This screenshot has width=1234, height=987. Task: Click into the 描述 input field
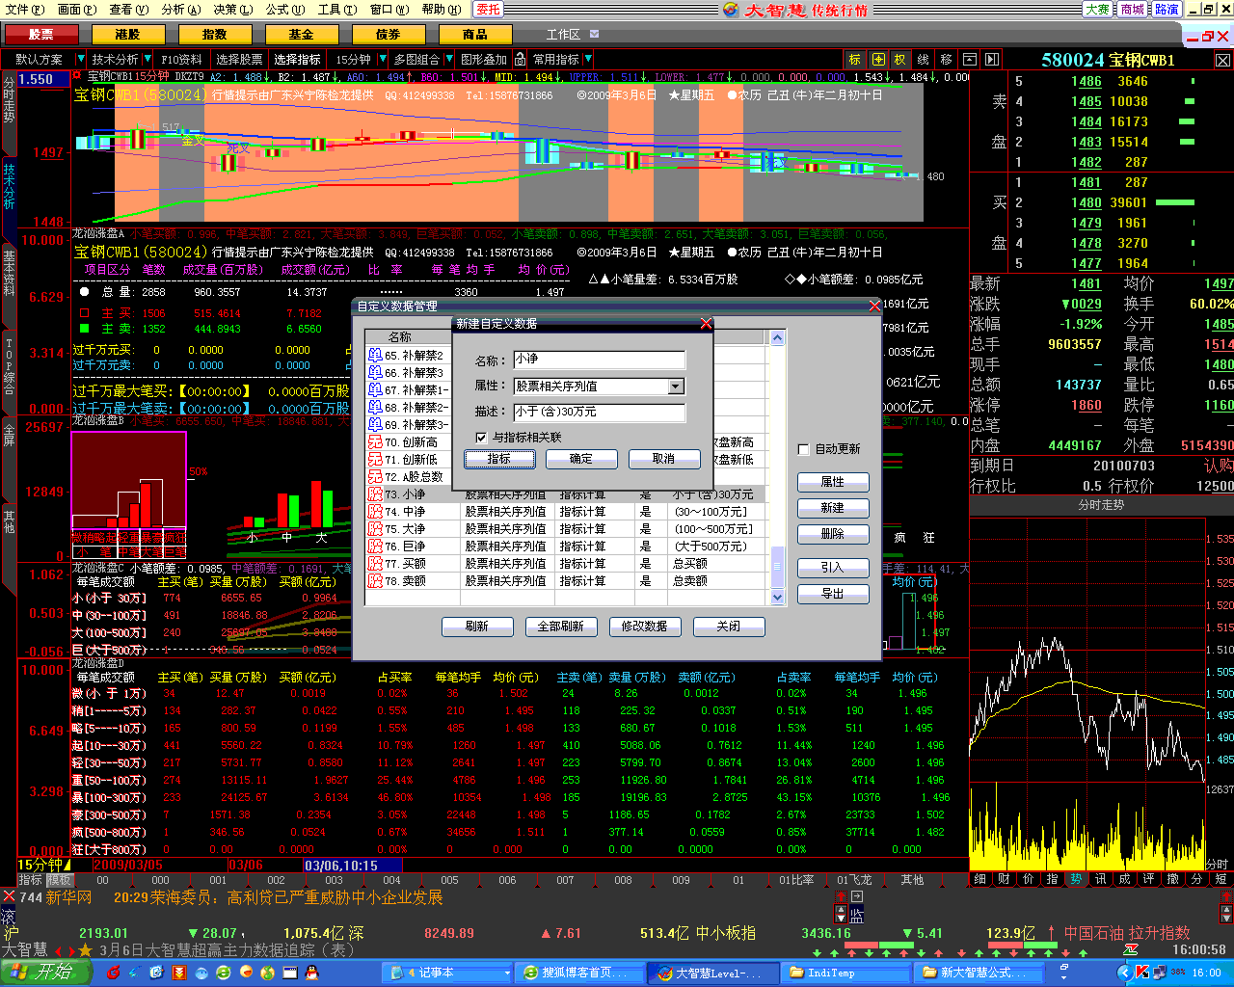click(599, 412)
